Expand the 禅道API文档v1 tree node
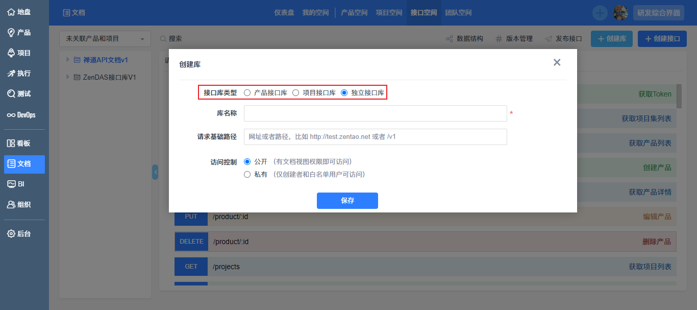697x310 pixels. (67, 60)
